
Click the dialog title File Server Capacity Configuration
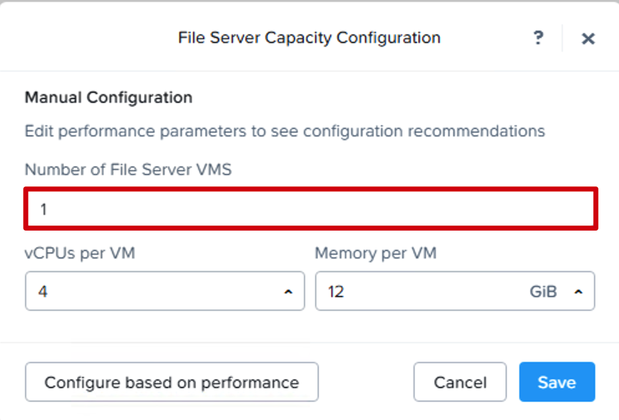coord(309,38)
